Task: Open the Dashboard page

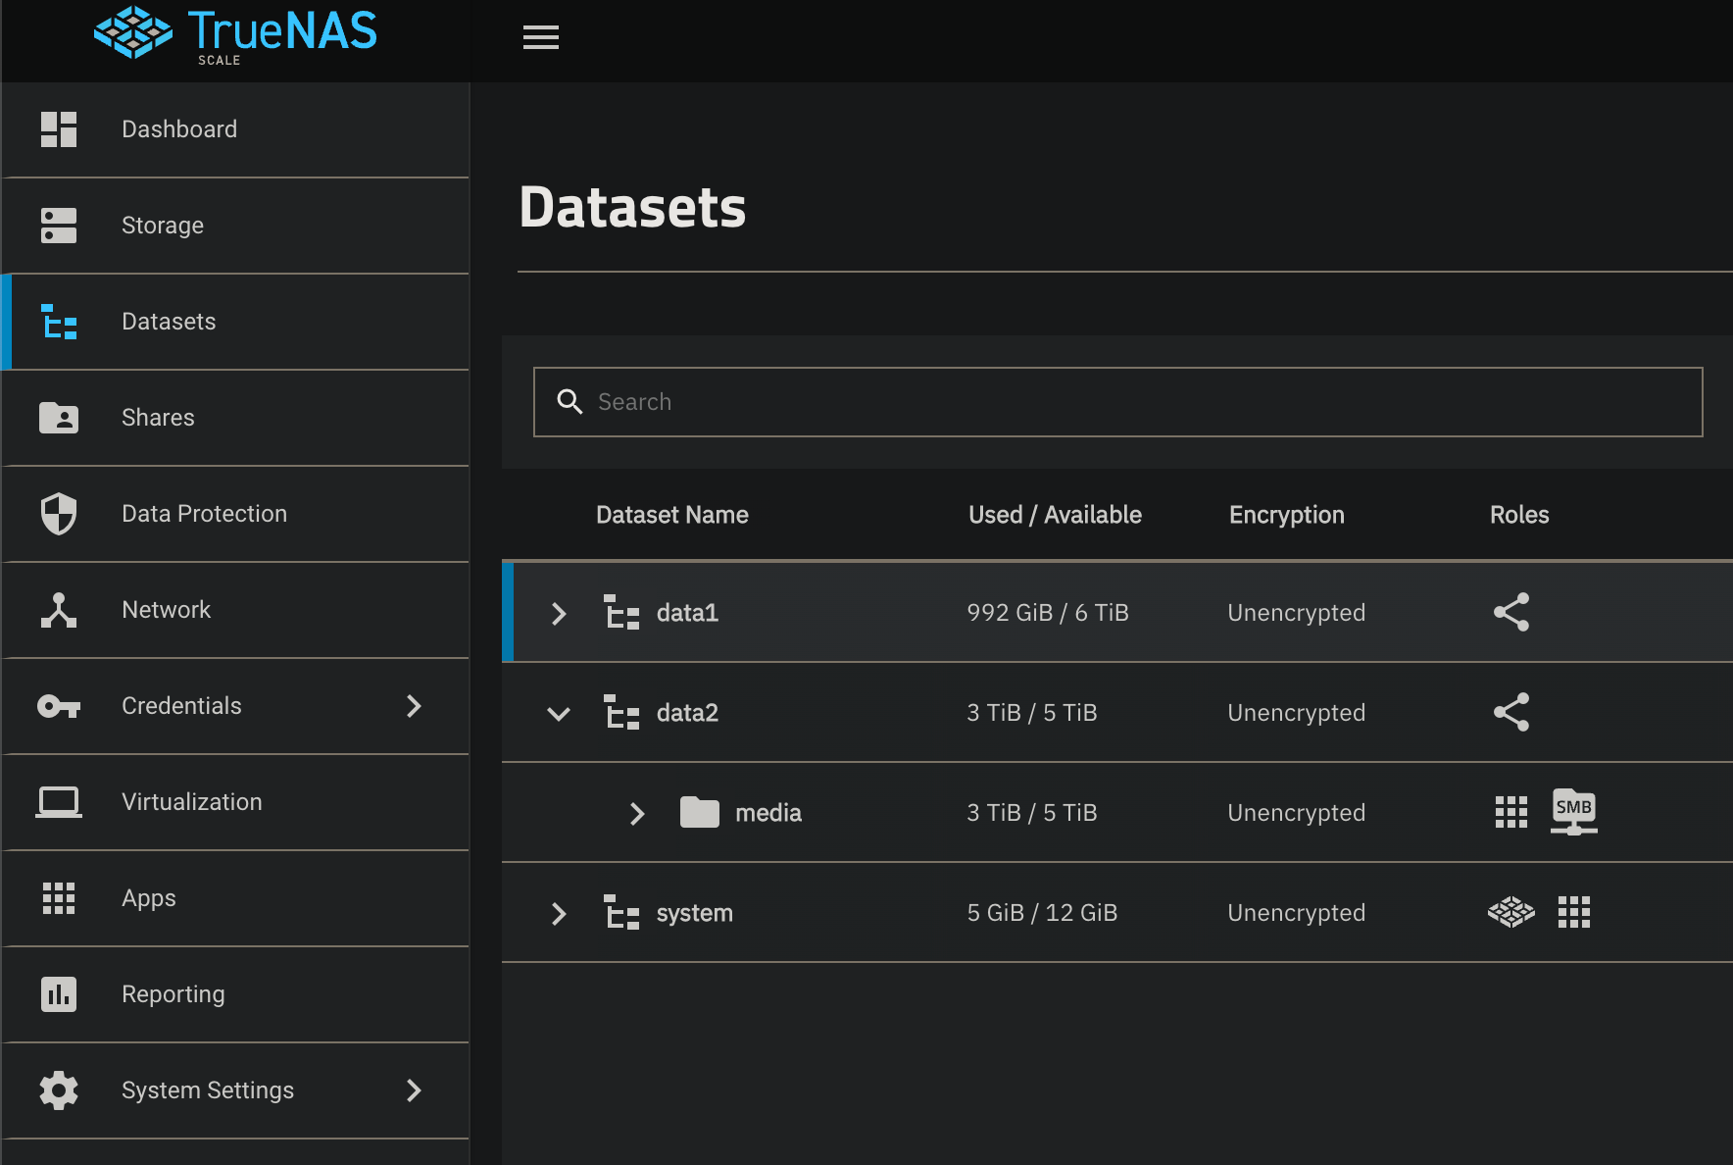Action: point(235,129)
